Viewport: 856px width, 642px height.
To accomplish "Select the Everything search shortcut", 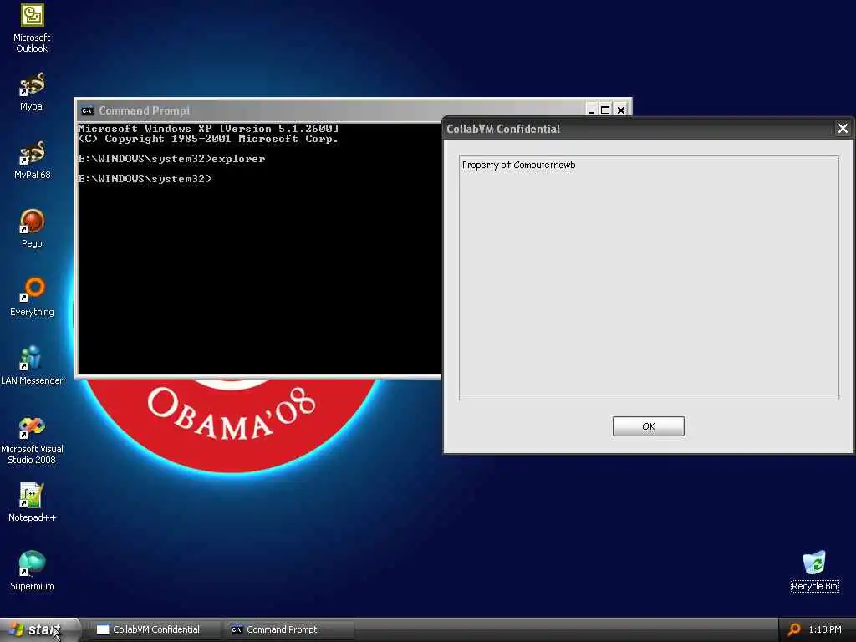I will (x=32, y=297).
